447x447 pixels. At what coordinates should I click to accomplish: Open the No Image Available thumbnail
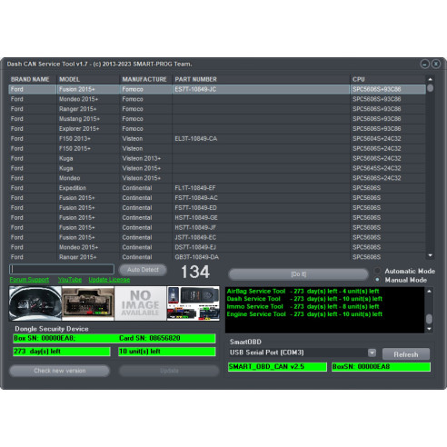point(140,303)
